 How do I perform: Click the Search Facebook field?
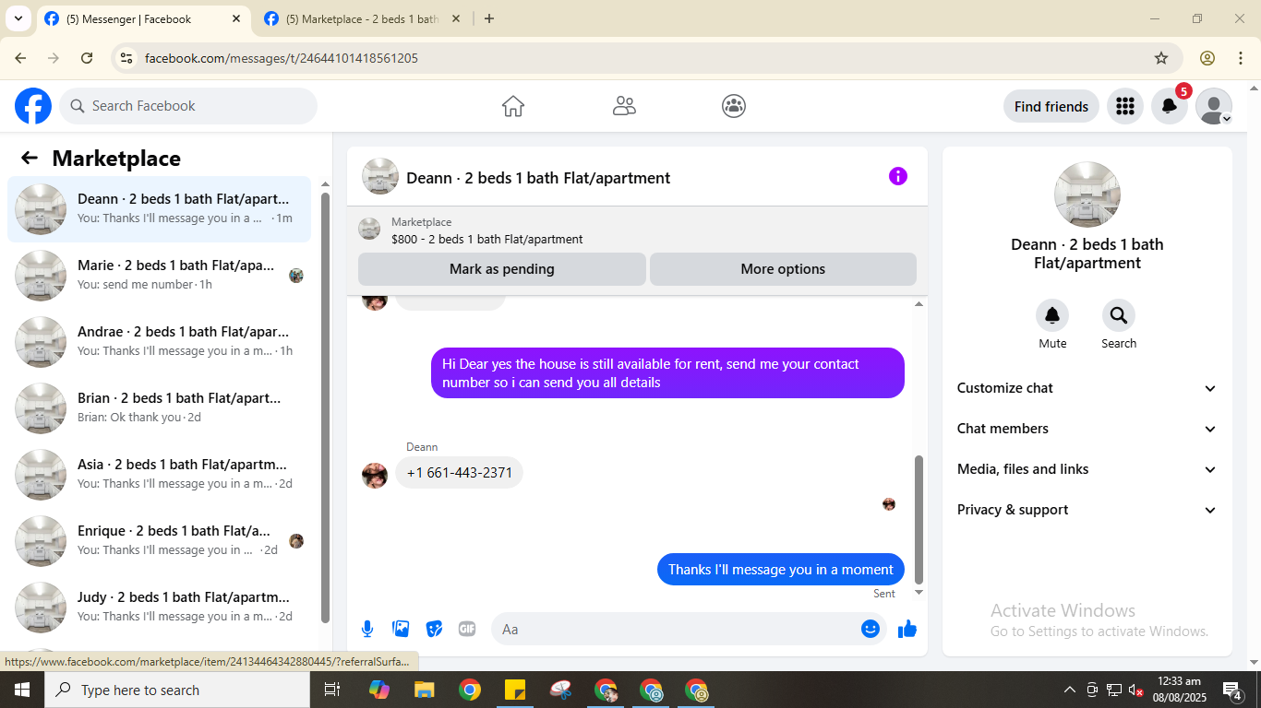click(188, 106)
